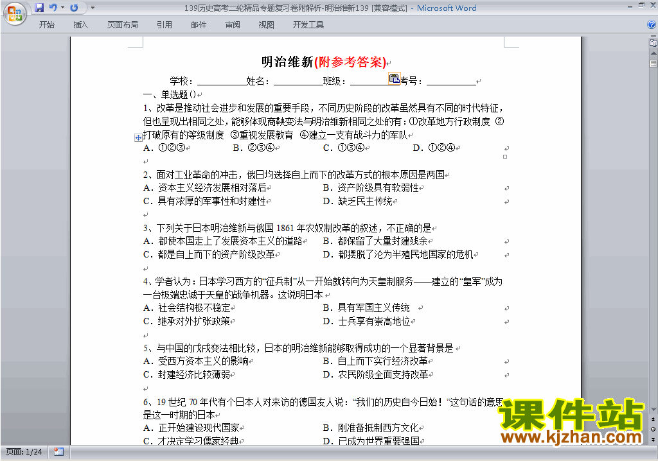
Task: Open Word Help via the question mark icon
Action: point(652,24)
